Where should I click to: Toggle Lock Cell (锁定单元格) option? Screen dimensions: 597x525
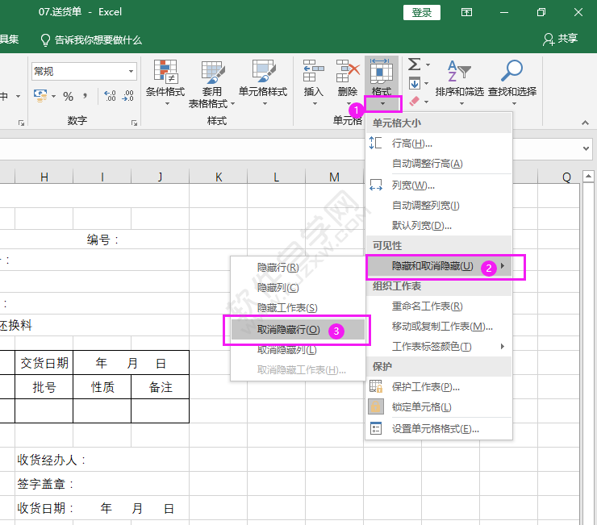tap(421, 407)
